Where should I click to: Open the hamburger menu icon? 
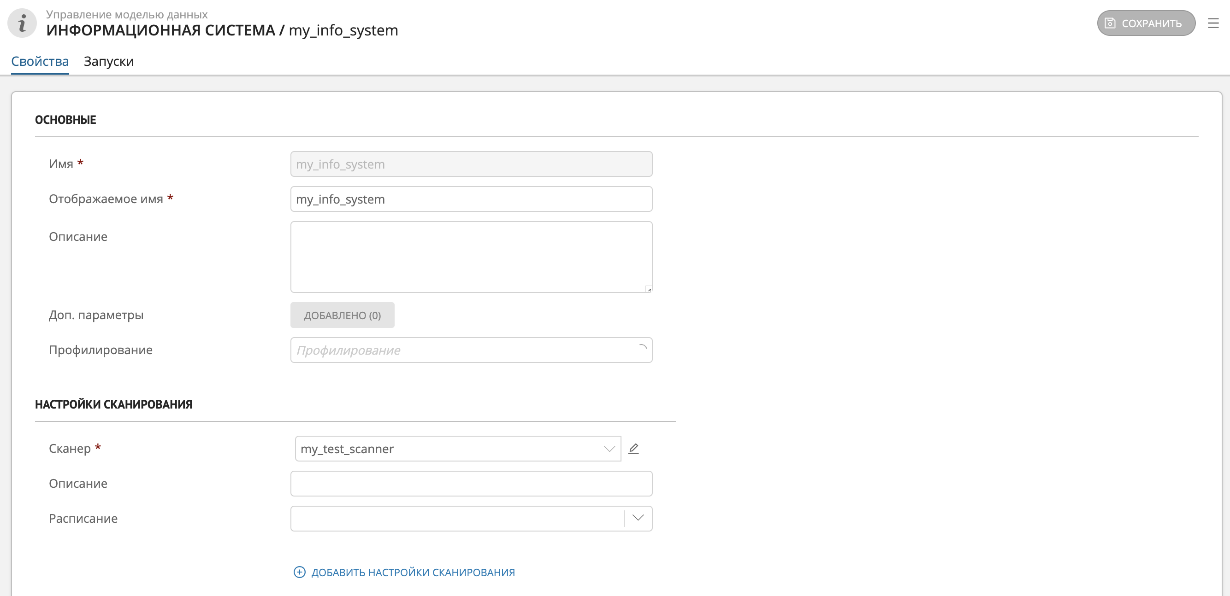pos(1213,23)
